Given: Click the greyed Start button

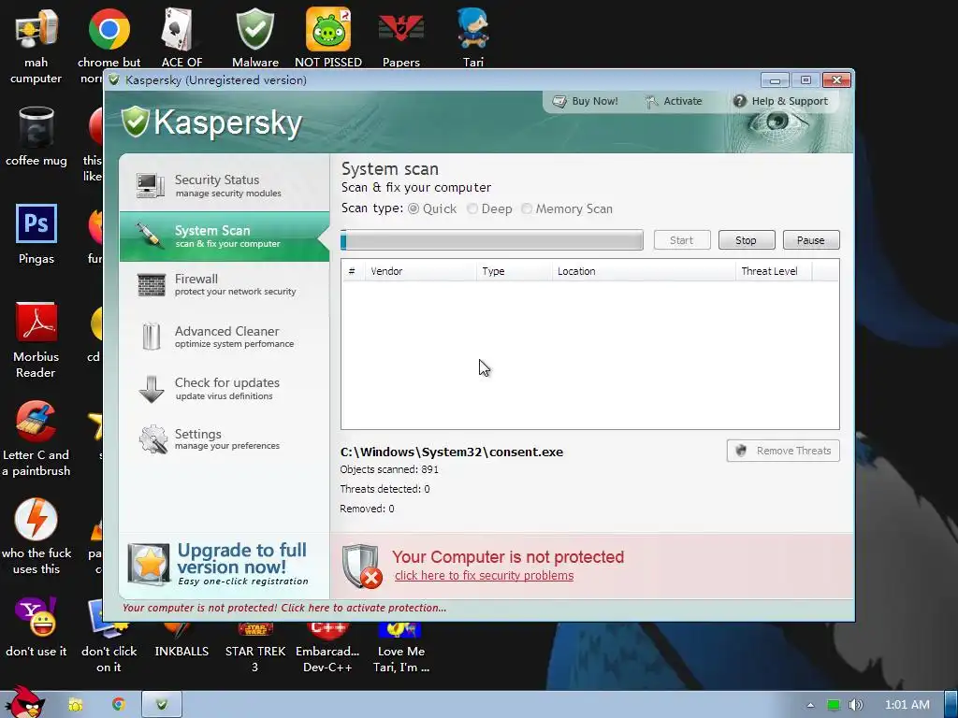Looking at the screenshot, I should pos(682,240).
